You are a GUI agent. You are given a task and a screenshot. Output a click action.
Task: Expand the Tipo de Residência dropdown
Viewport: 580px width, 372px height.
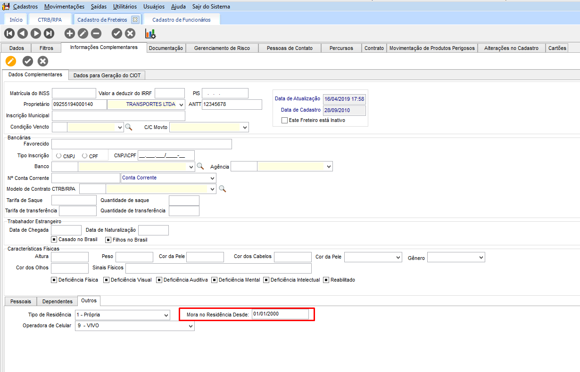click(x=166, y=315)
